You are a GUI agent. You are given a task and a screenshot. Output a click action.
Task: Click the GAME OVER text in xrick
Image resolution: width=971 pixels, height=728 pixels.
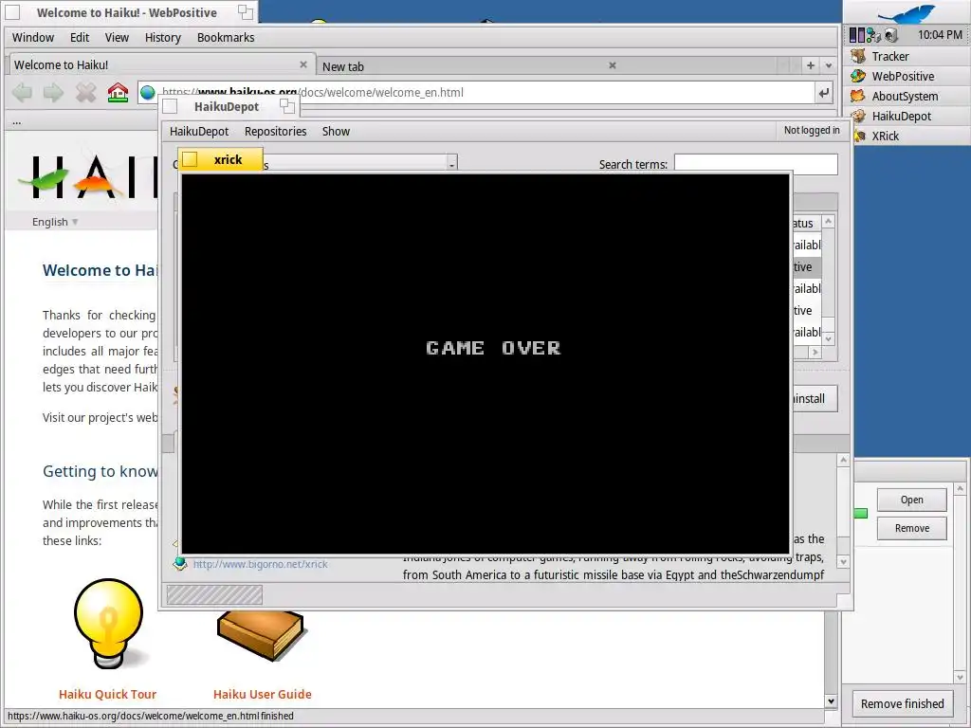493,348
